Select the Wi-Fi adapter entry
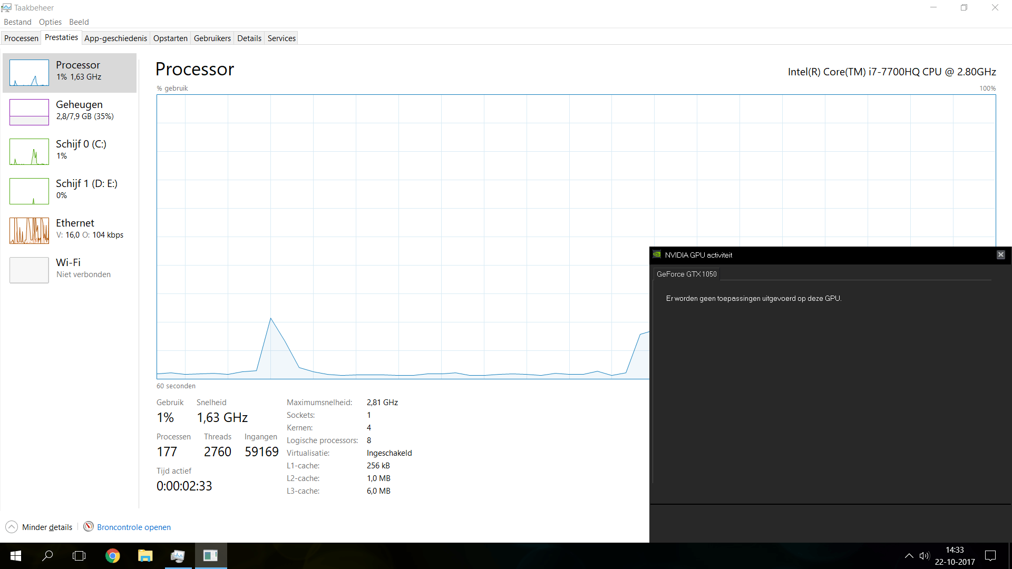This screenshot has height=569, width=1012. [29, 270]
